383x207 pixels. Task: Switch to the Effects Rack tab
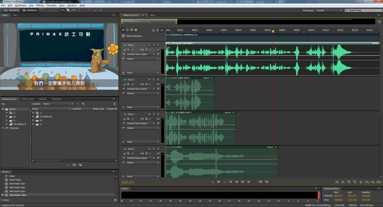pos(28,99)
